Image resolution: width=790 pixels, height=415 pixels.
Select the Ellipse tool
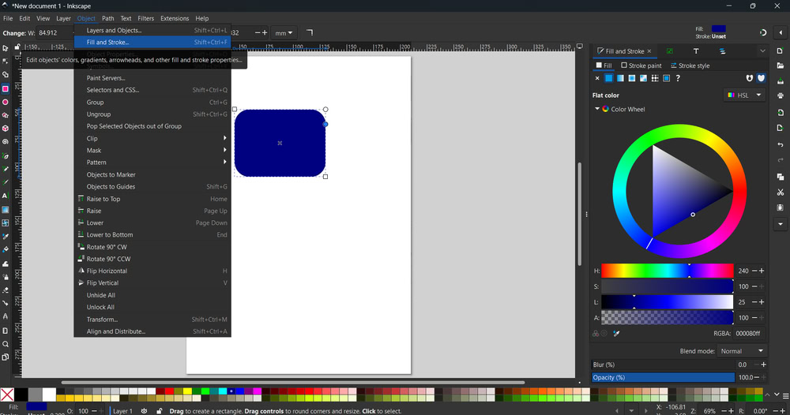pos(5,102)
